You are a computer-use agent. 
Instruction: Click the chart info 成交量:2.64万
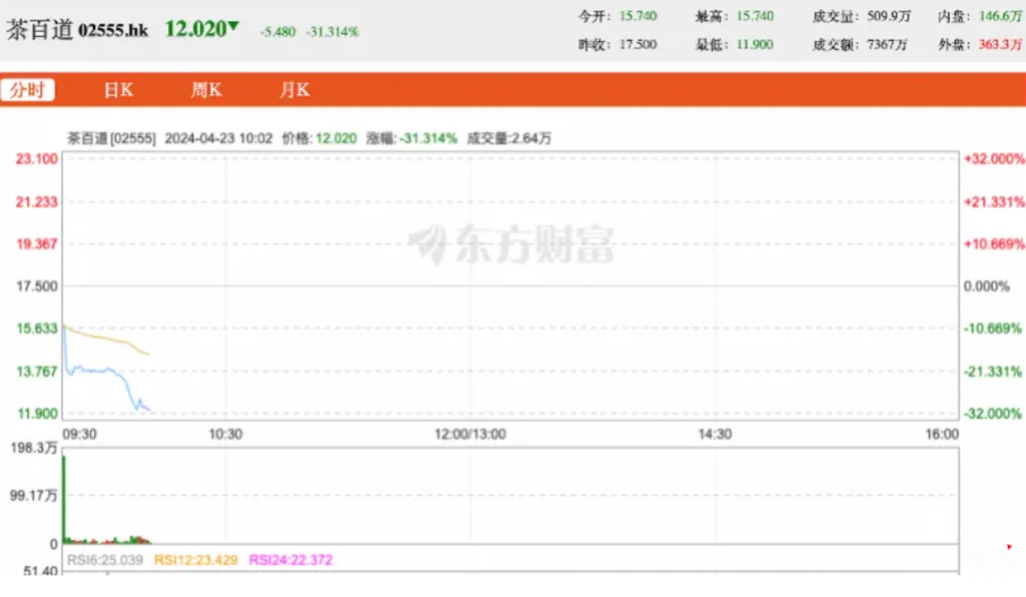(509, 138)
